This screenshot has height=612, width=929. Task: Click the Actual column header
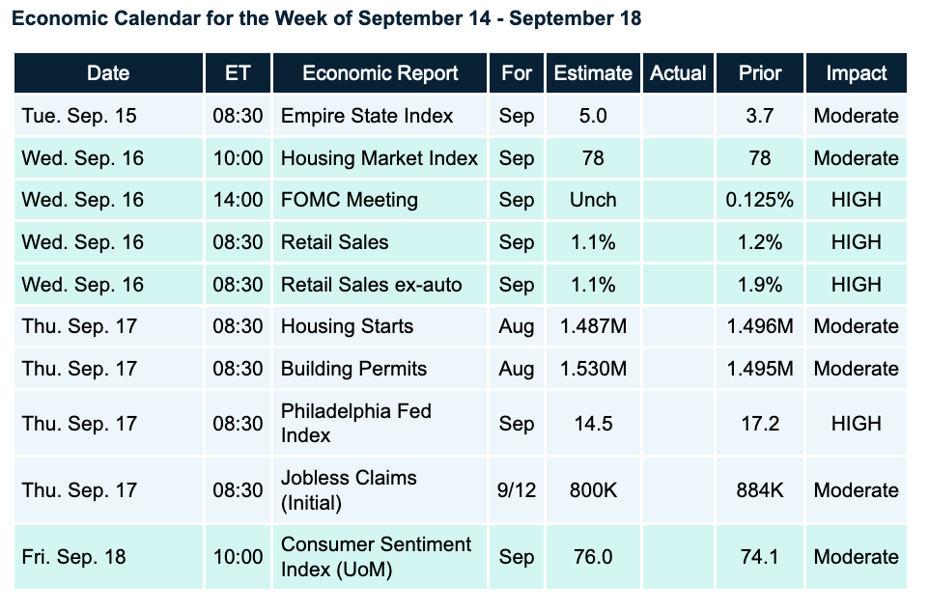pos(678,73)
